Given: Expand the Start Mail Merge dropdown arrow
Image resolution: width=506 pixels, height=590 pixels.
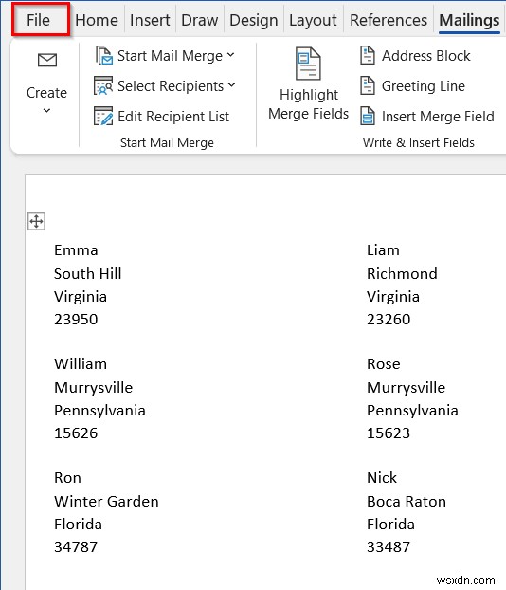Looking at the screenshot, I should (x=231, y=55).
